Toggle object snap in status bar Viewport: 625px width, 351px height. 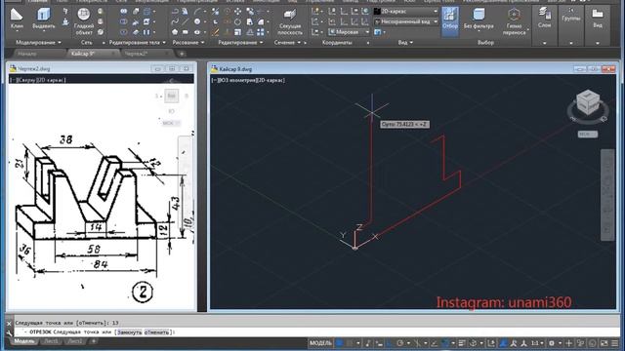[445, 342]
